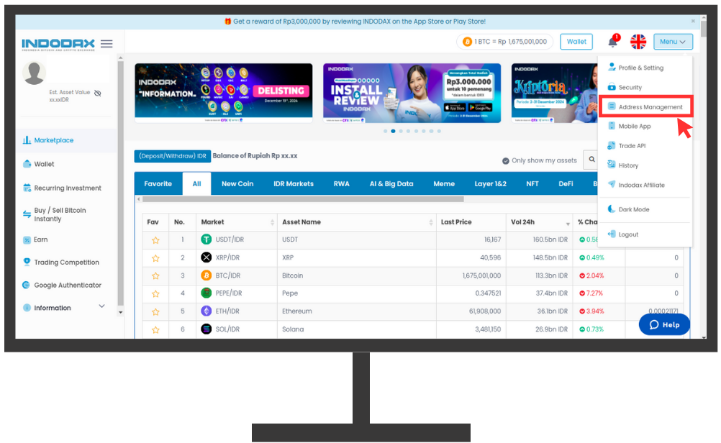Select the NFT tab
721x443 pixels.
[x=532, y=184]
